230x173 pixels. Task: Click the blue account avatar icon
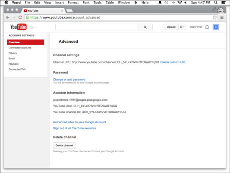click(216, 27)
